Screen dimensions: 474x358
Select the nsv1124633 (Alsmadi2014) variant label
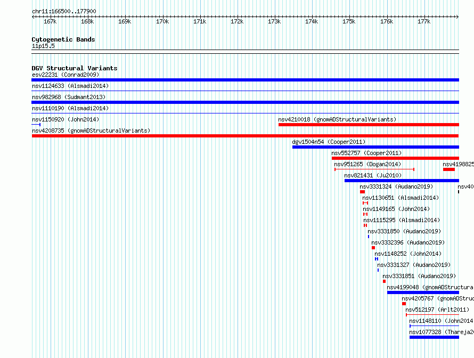coord(70,86)
